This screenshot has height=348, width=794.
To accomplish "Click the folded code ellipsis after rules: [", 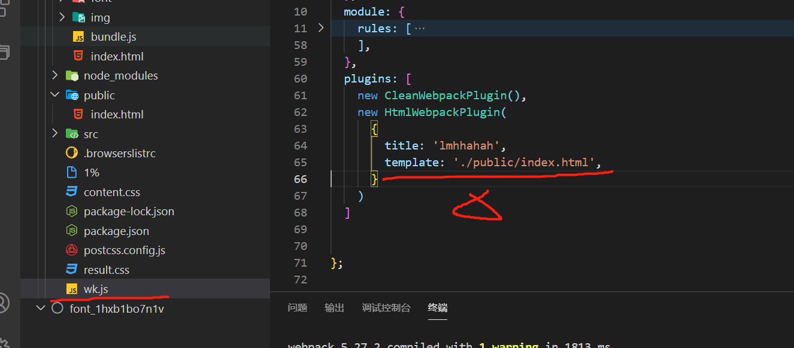I will (x=420, y=28).
